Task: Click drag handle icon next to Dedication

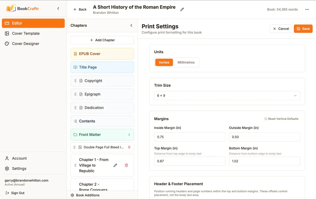Action: tap(76, 108)
